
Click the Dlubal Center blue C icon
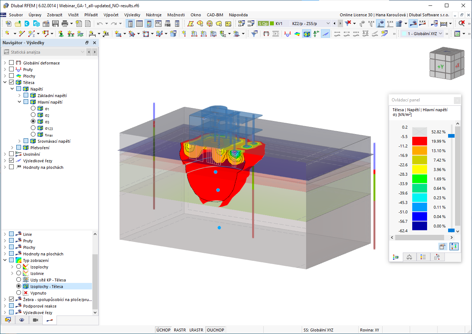pos(27,24)
